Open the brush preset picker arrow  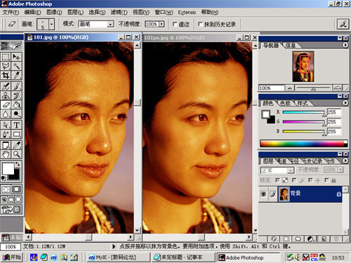(x=51, y=24)
